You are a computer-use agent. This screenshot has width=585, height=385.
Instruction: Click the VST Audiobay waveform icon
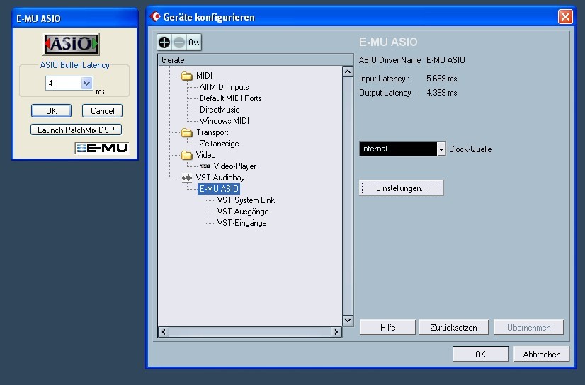point(187,178)
